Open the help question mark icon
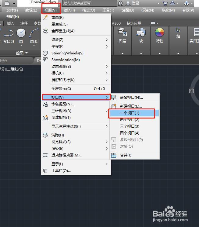The height and width of the screenshot is (227, 199). click(187, 3)
